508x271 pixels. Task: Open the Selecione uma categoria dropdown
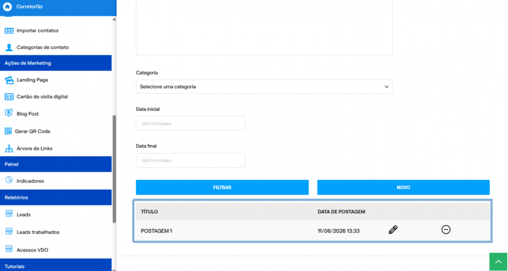click(264, 87)
